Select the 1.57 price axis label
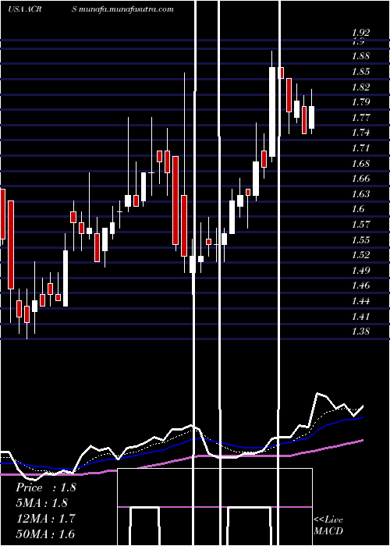Screen dimensions: 390x546 pos(360,225)
